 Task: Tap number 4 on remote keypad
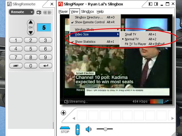[16, 49]
